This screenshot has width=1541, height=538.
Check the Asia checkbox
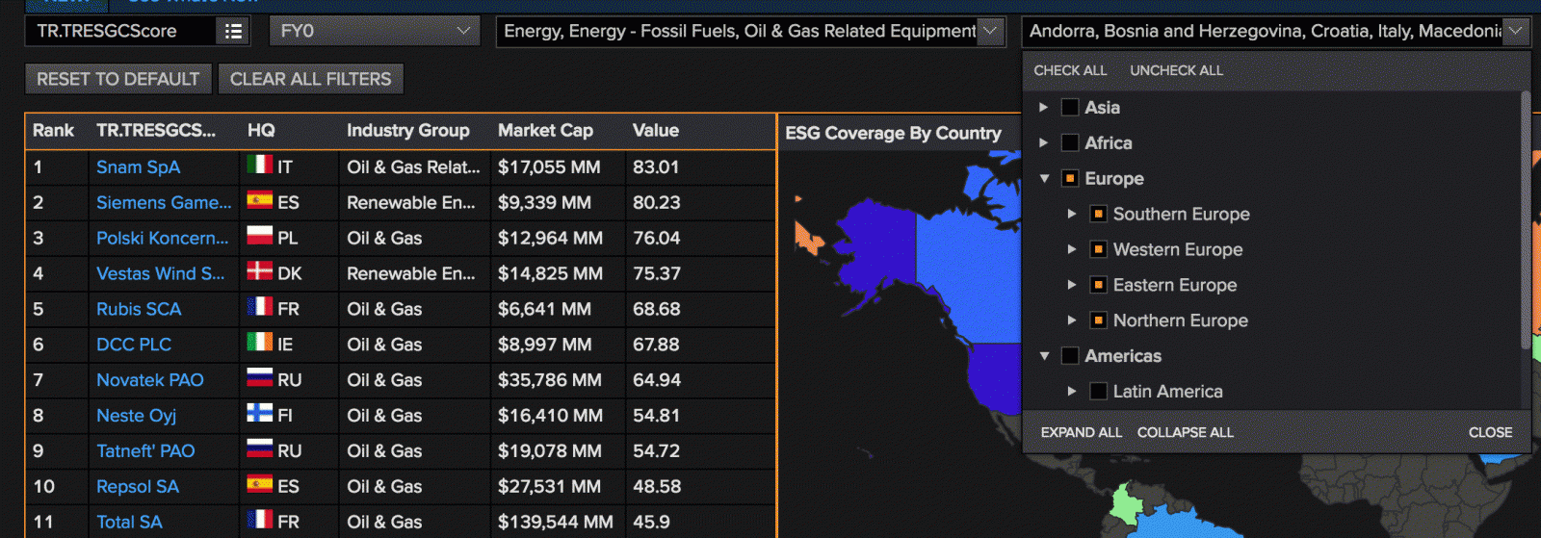1069,107
